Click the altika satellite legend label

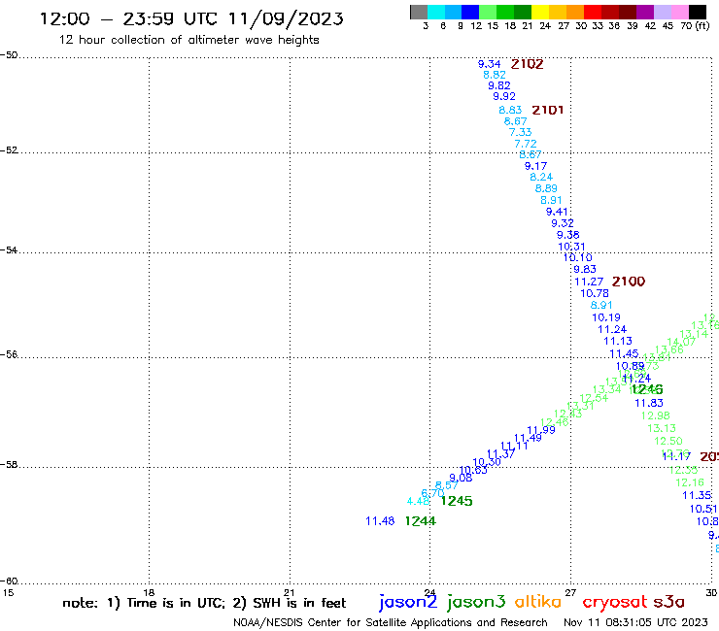point(538,602)
